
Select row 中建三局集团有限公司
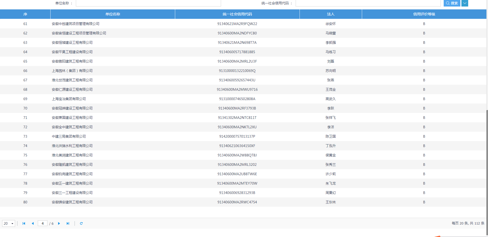tap(69, 136)
